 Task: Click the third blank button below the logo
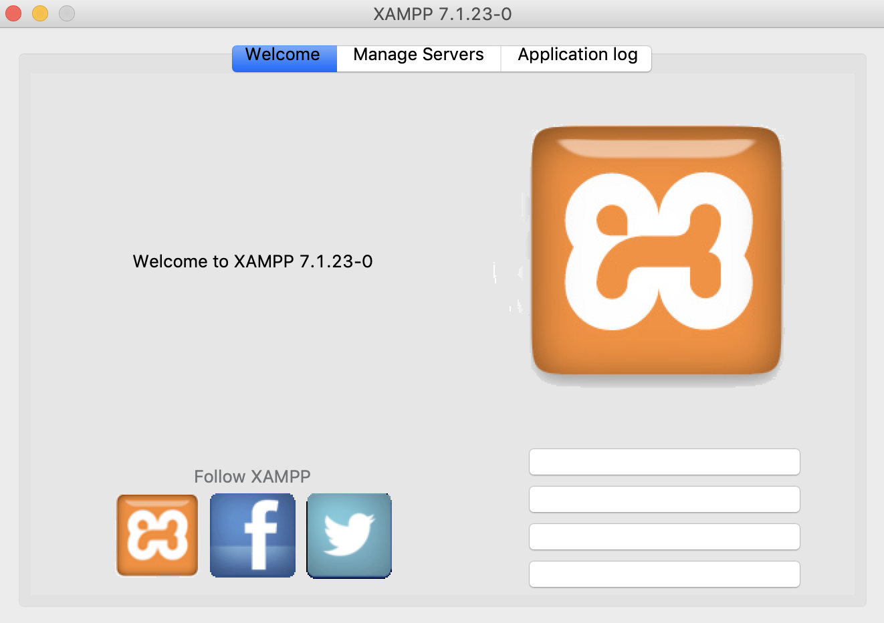[x=665, y=537]
